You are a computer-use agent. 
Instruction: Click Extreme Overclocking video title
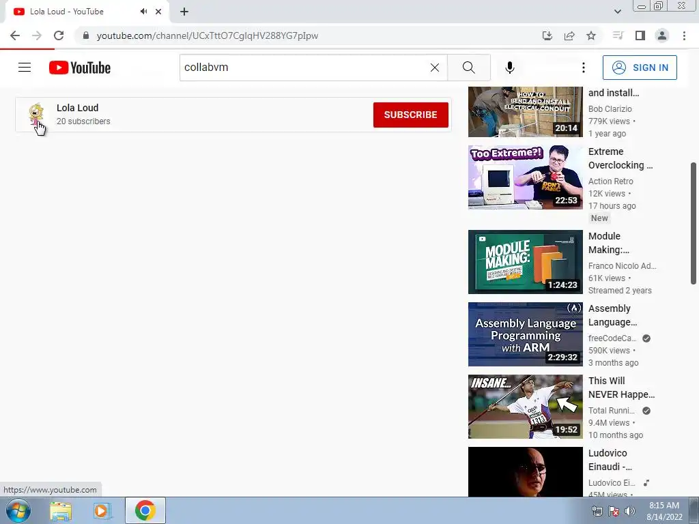click(x=620, y=158)
